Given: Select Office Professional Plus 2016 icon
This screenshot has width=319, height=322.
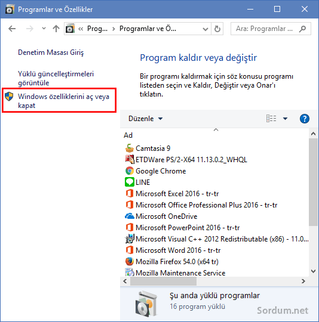Looking at the screenshot, I should 130,205.
